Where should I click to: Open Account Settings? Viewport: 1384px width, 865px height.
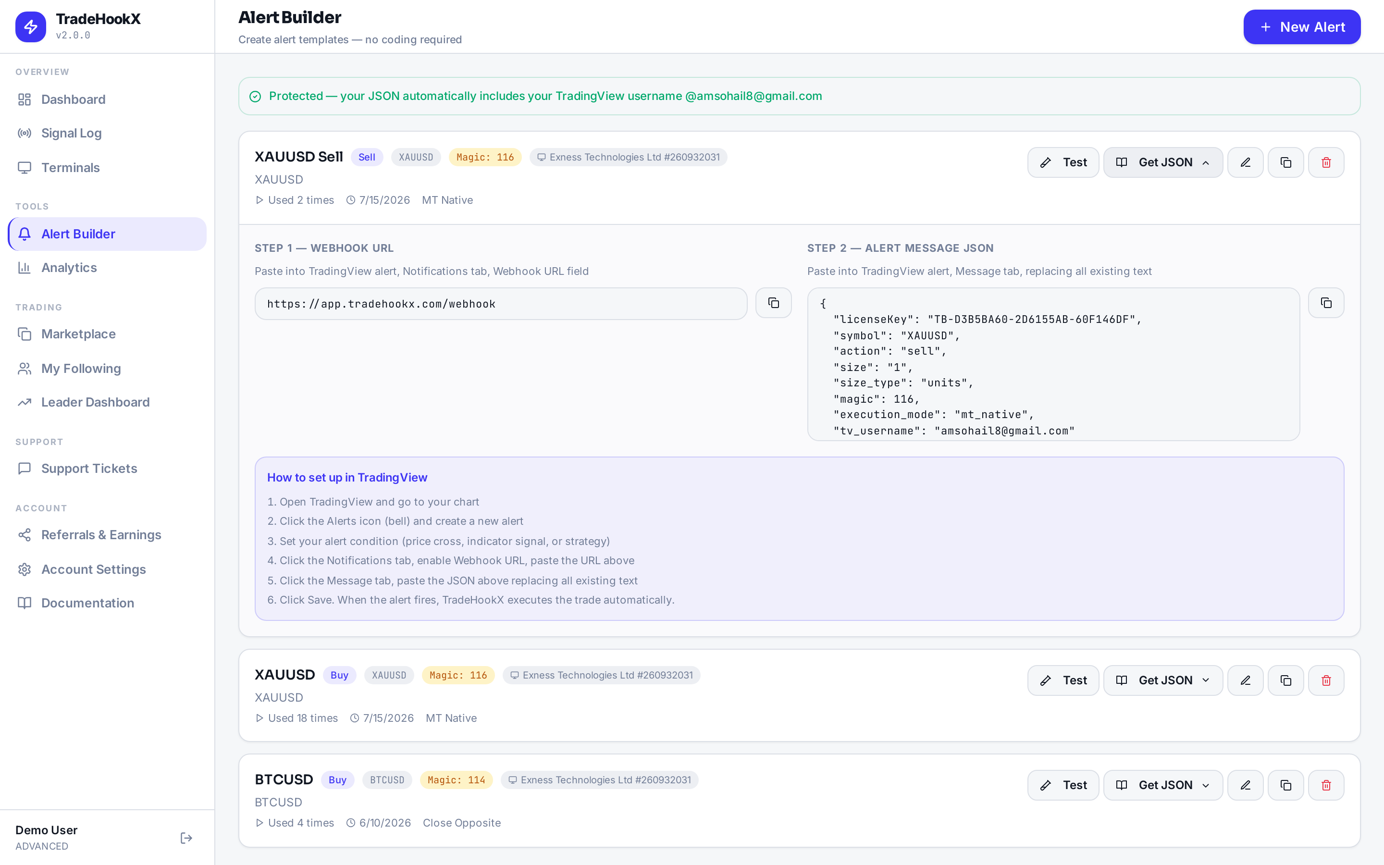(x=107, y=569)
